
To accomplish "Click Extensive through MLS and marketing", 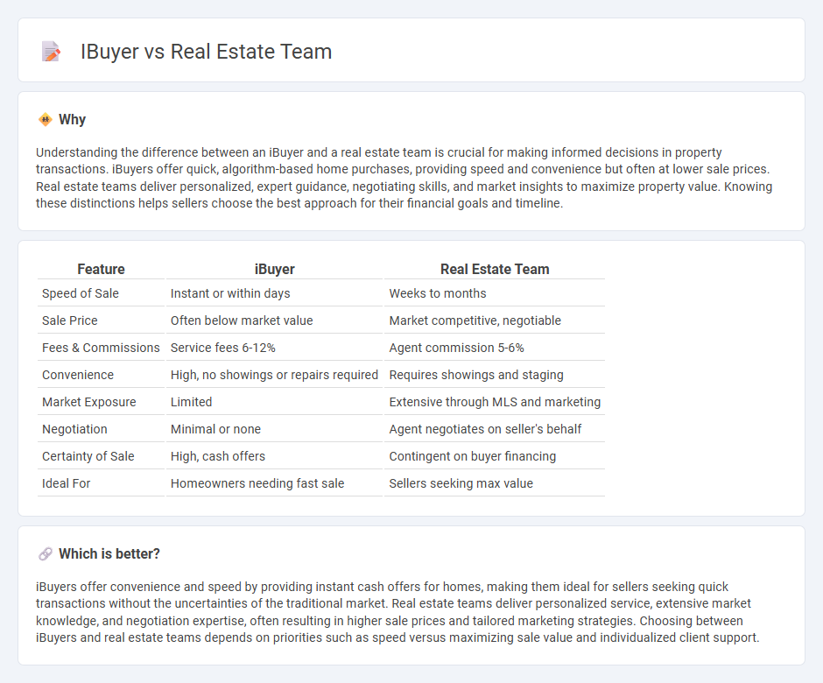I will point(495,402).
